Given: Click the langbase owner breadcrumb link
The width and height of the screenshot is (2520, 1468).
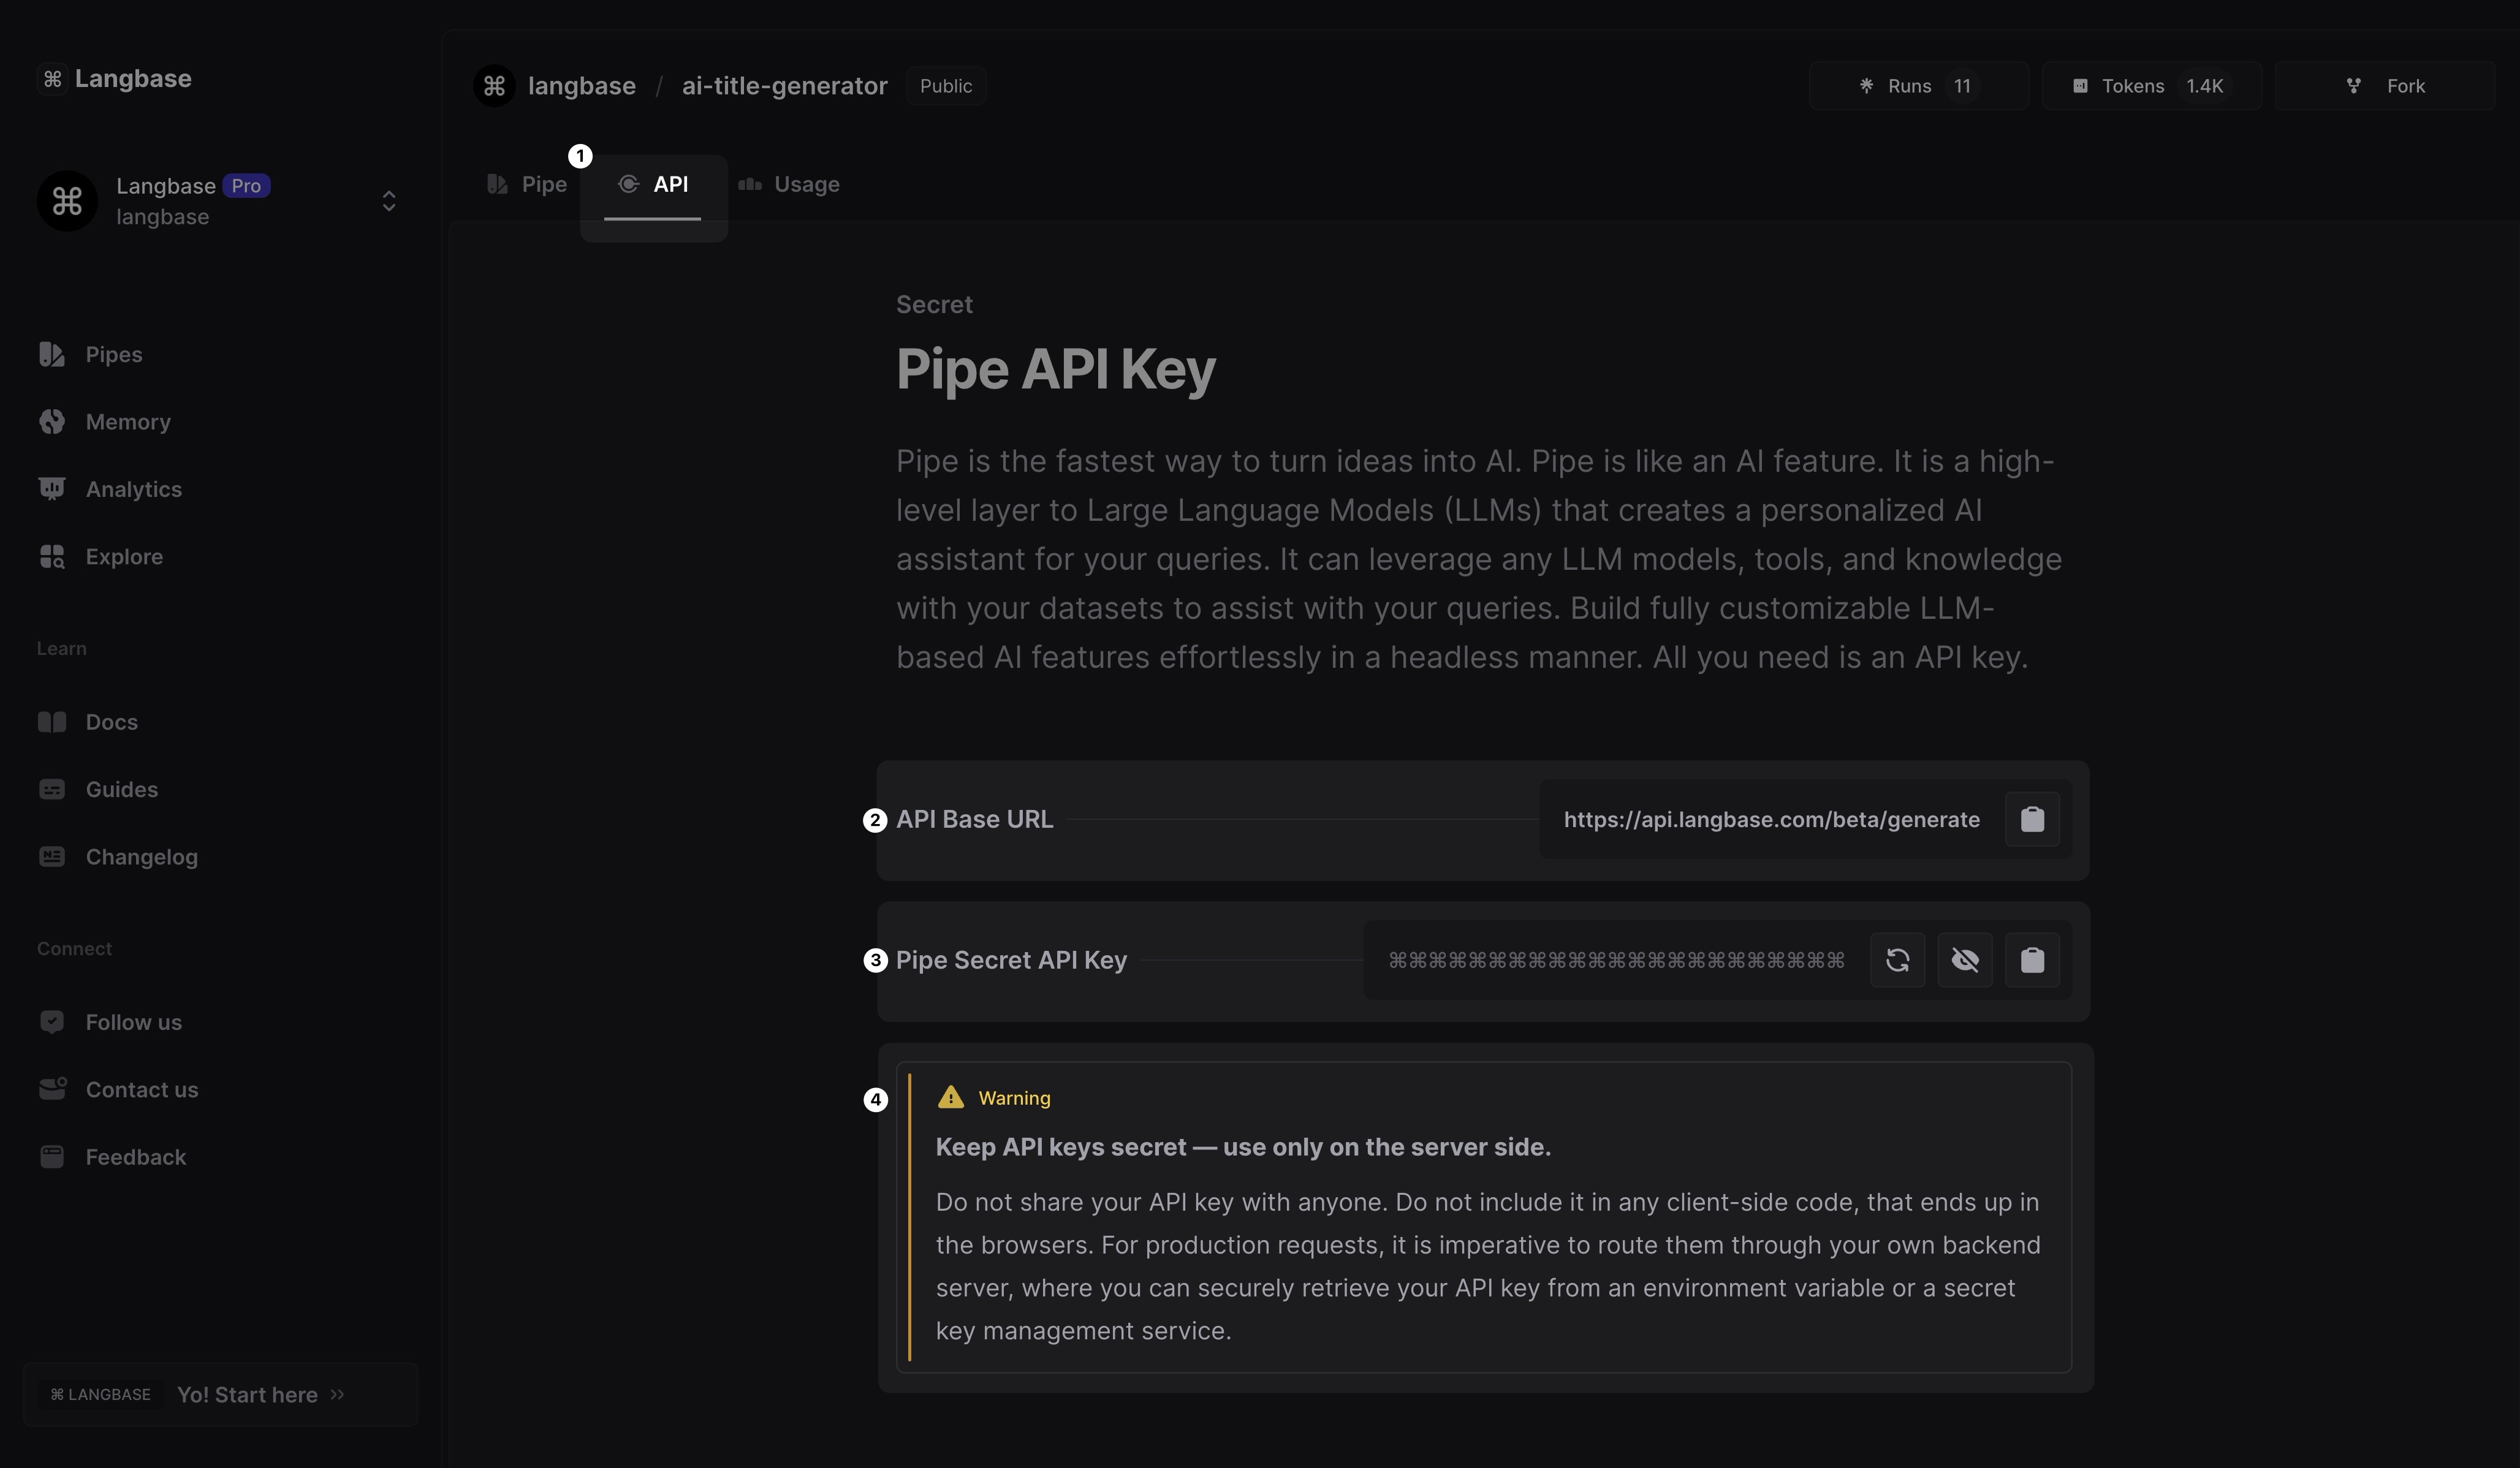Looking at the screenshot, I should tap(581, 86).
